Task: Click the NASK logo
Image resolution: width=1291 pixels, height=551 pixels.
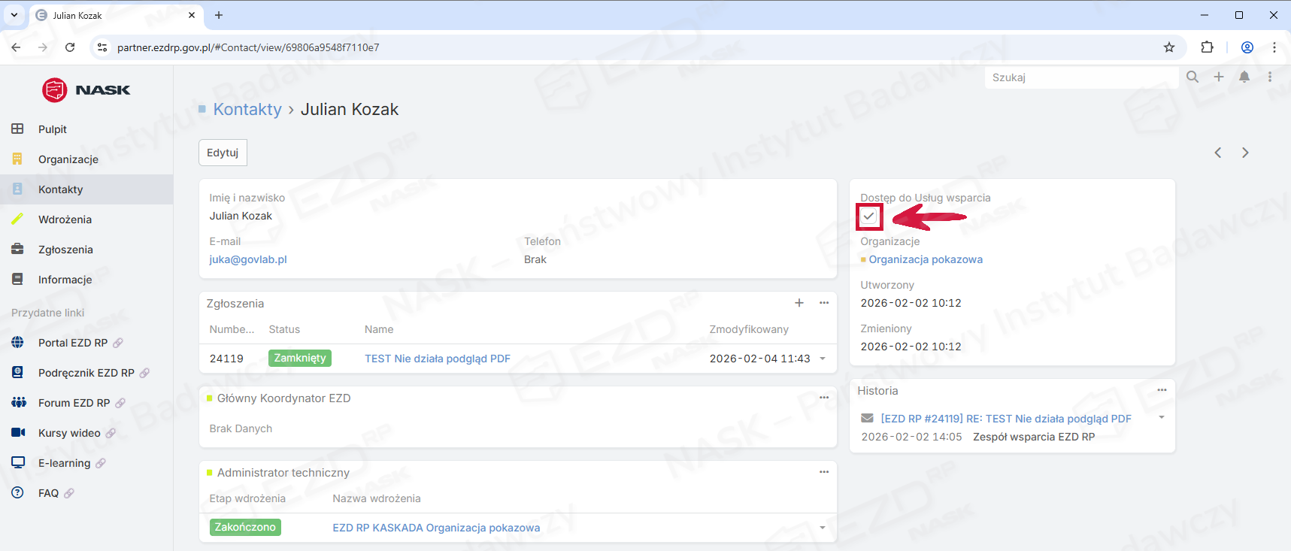Action: (x=86, y=90)
